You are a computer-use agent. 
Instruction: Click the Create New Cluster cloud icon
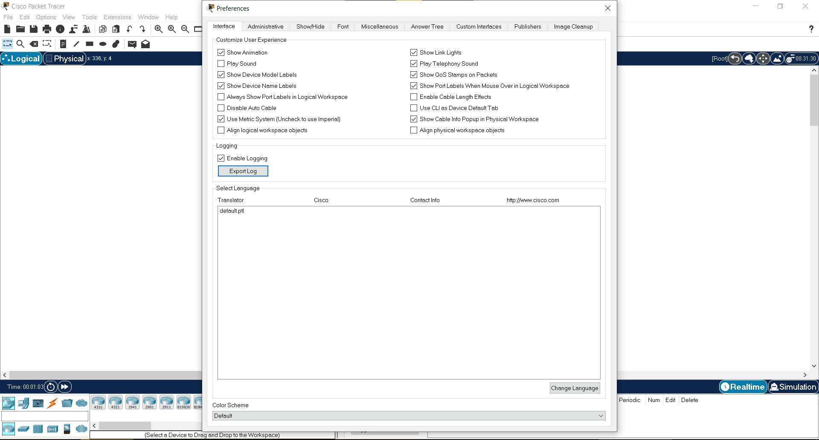tap(749, 58)
